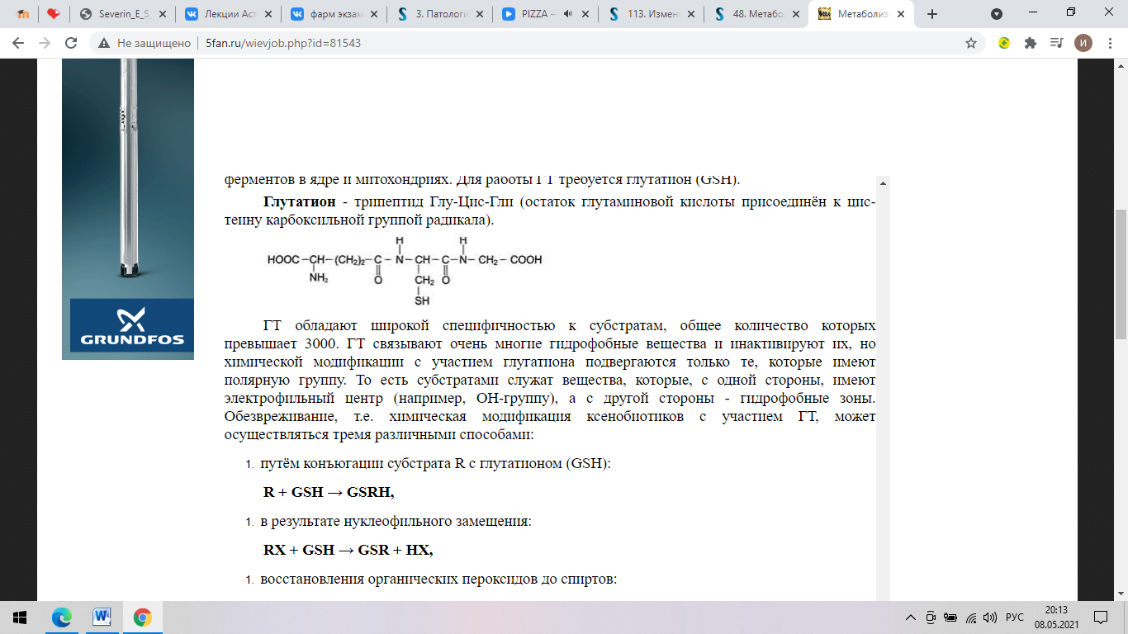Screen dimensions: 1128x634
Task: Switch the РУС input language
Action: 1015,617
